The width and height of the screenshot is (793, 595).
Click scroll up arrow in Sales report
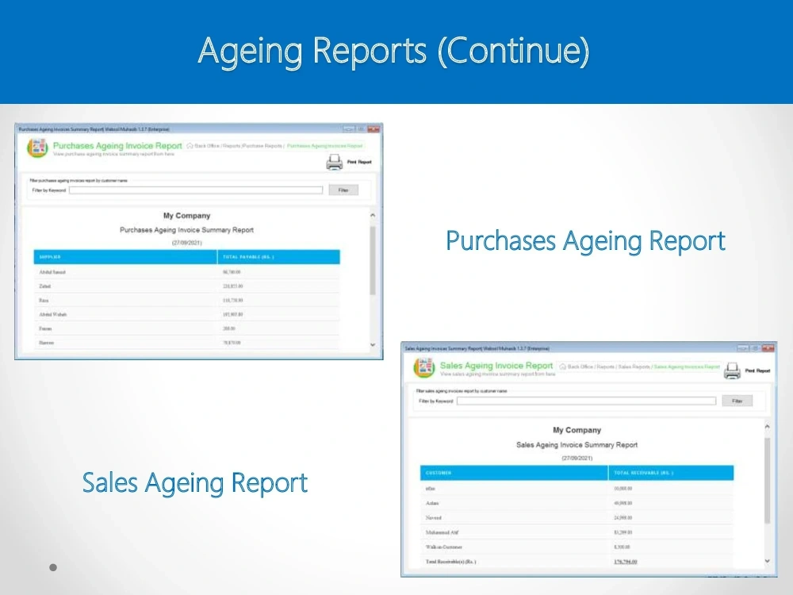[767, 427]
